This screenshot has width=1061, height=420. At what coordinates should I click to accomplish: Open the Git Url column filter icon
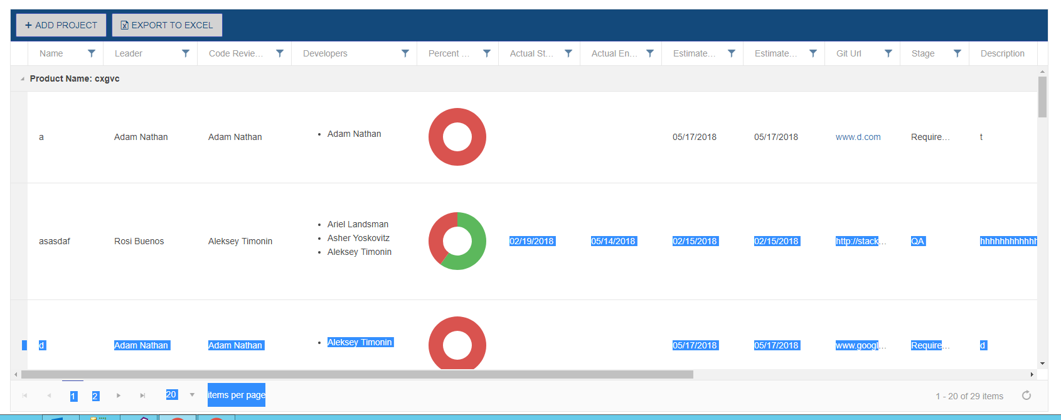[888, 53]
